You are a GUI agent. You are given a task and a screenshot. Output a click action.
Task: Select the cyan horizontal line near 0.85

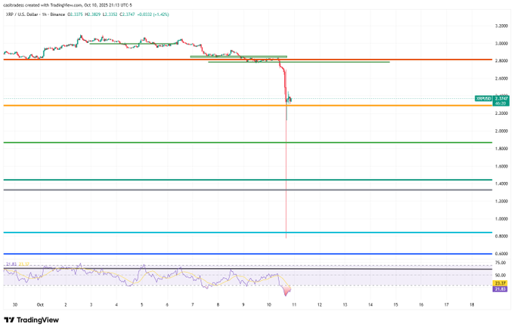coord(227,233)
